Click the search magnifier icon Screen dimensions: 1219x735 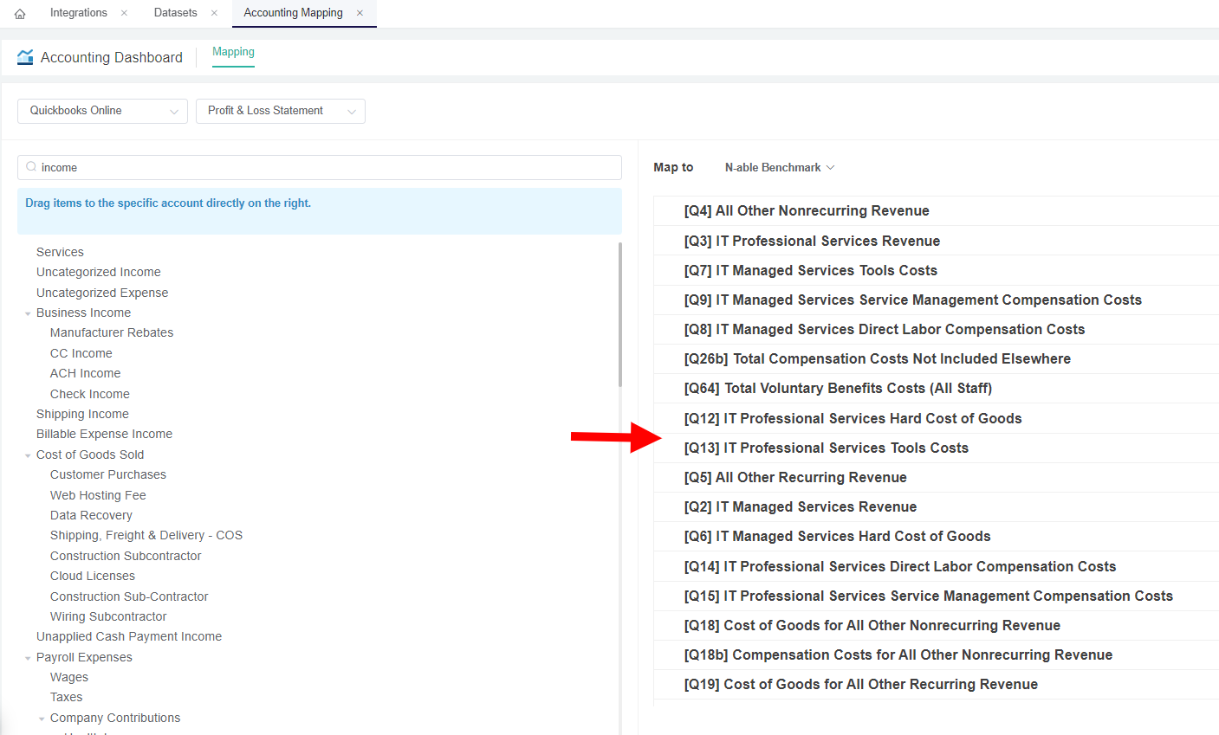click(x=31, y=167)
